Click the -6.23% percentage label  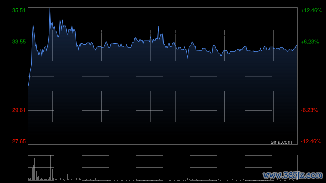[x=309, y=110]
